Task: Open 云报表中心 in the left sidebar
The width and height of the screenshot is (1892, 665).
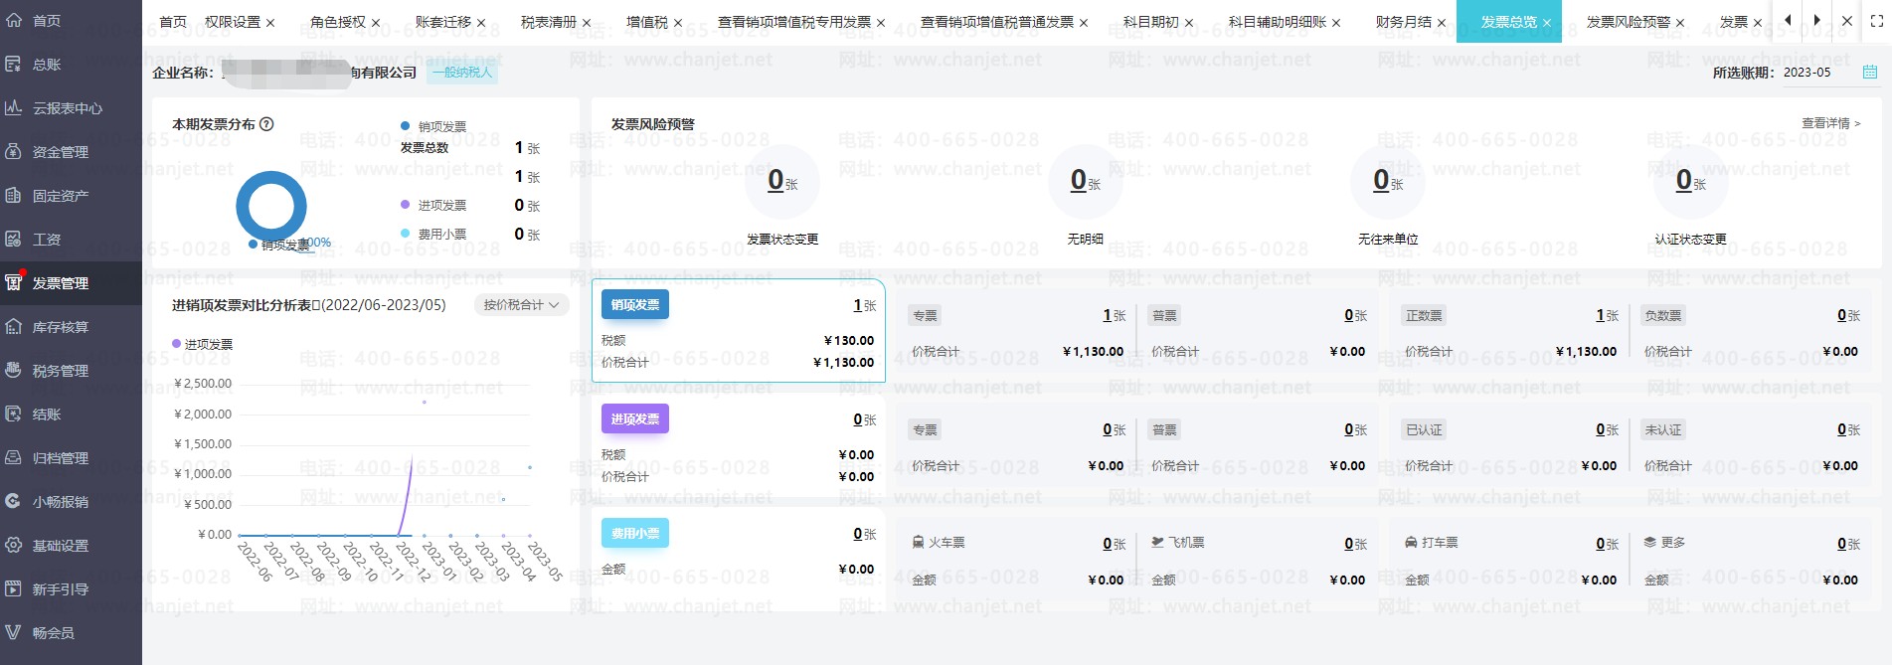Action: pos(67,108)
